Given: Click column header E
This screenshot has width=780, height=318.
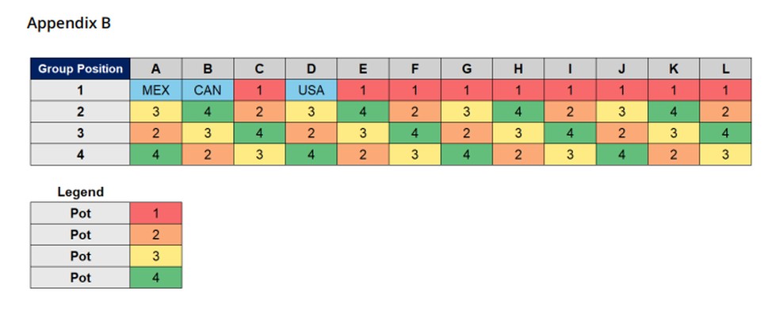Looking at the screenshot, I should [x=363, y=69].
